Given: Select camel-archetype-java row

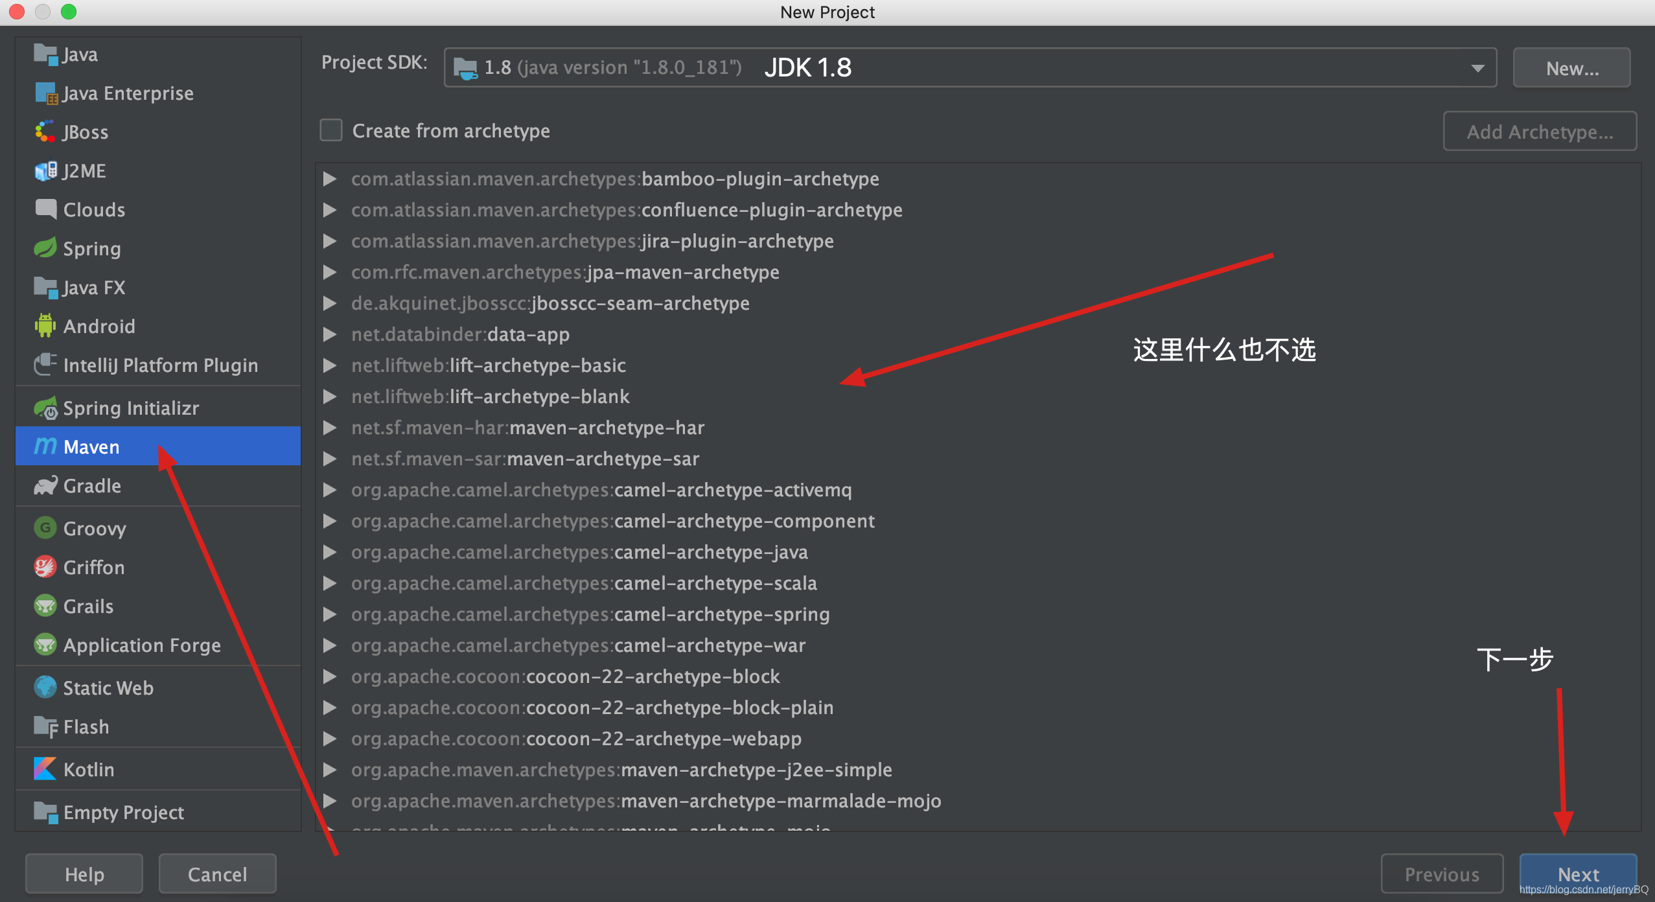Looking at the screenshot, I should pos(978,552).
